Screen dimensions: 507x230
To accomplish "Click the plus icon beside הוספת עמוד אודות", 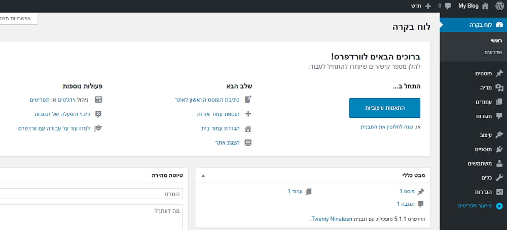I will click(248, 114).
